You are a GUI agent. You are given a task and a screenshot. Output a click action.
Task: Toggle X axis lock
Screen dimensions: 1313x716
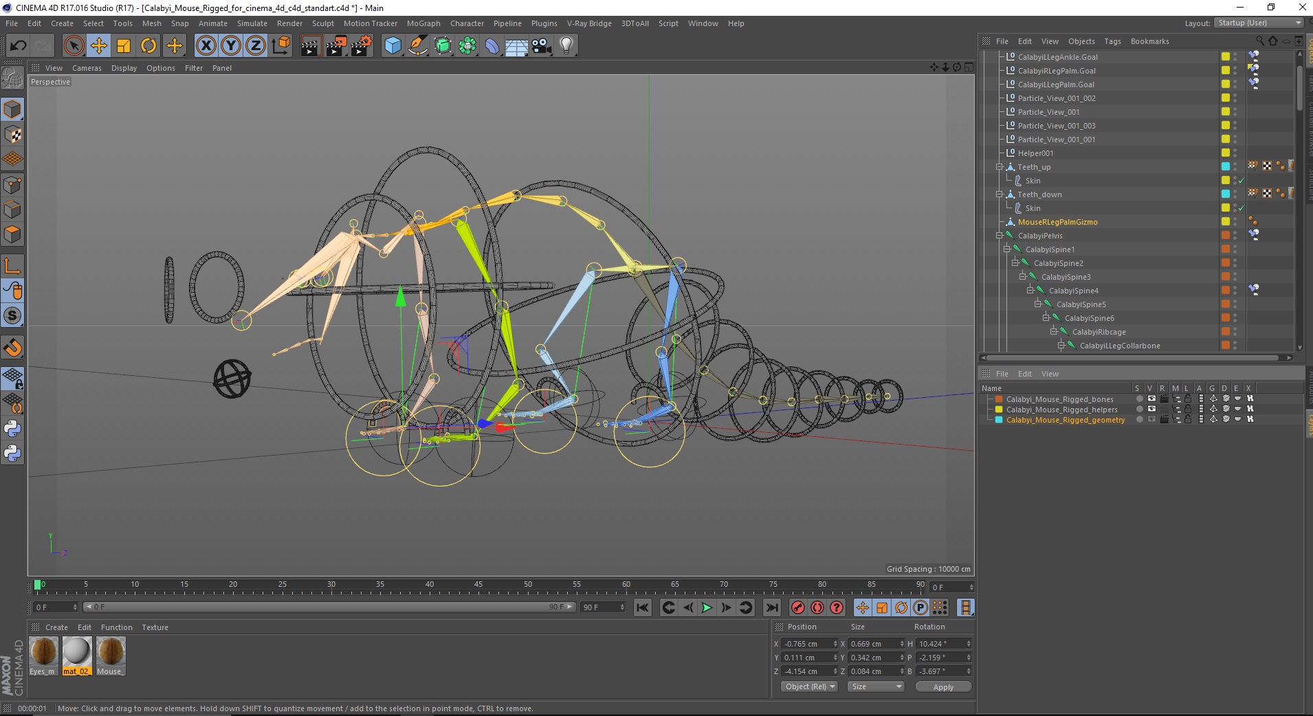pyautogui.click(x=206, y=46)
